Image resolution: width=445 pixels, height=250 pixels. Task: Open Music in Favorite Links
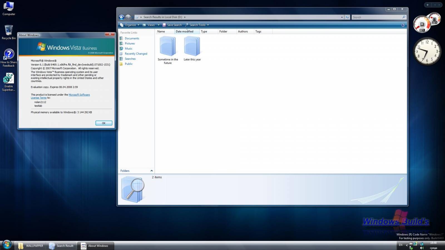(x=128, y=49)
